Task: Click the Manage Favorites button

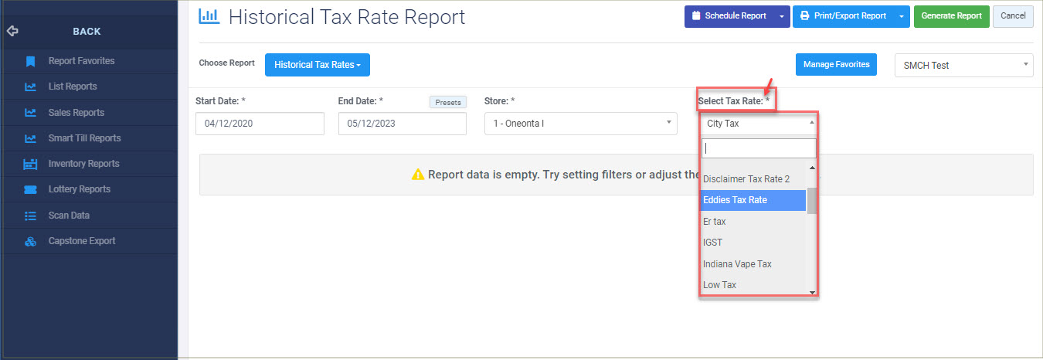Action: (x=836, y=65)
